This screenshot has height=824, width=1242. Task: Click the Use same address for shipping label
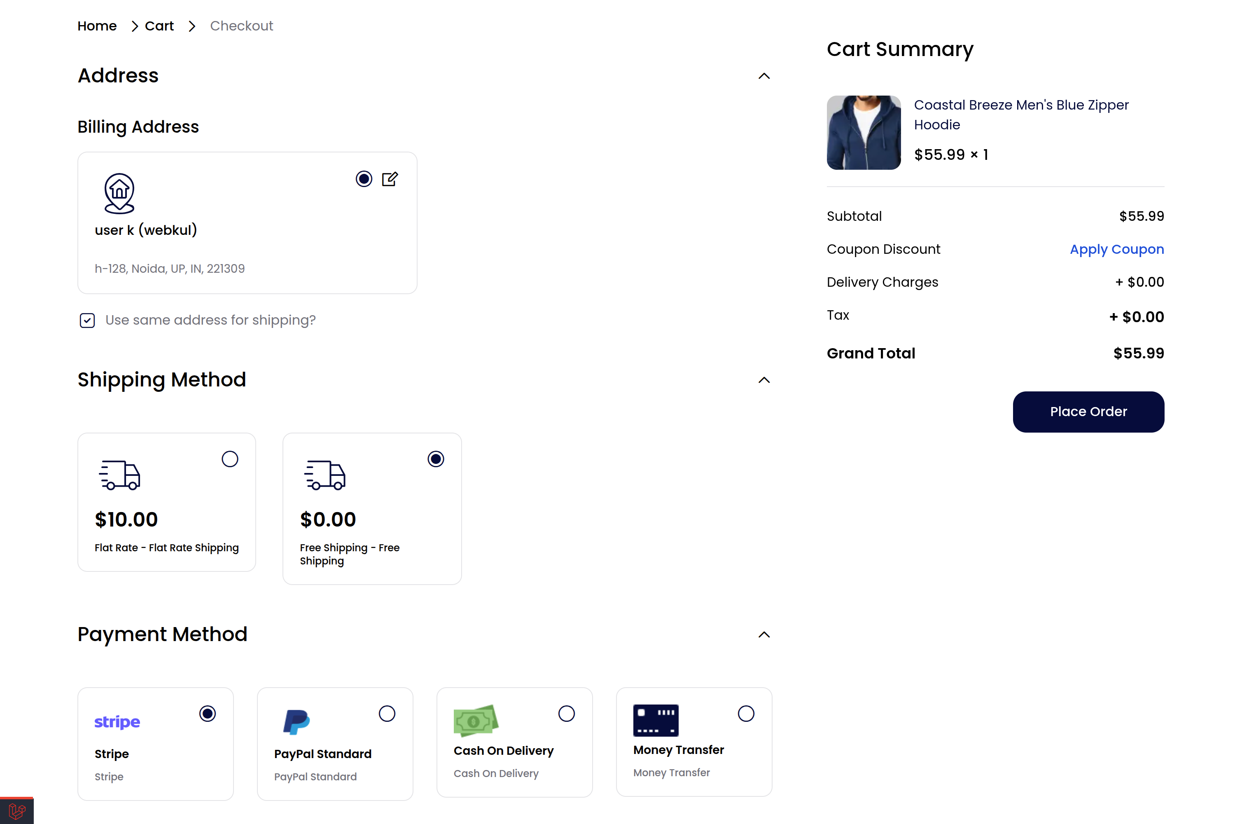coord(210,320)
